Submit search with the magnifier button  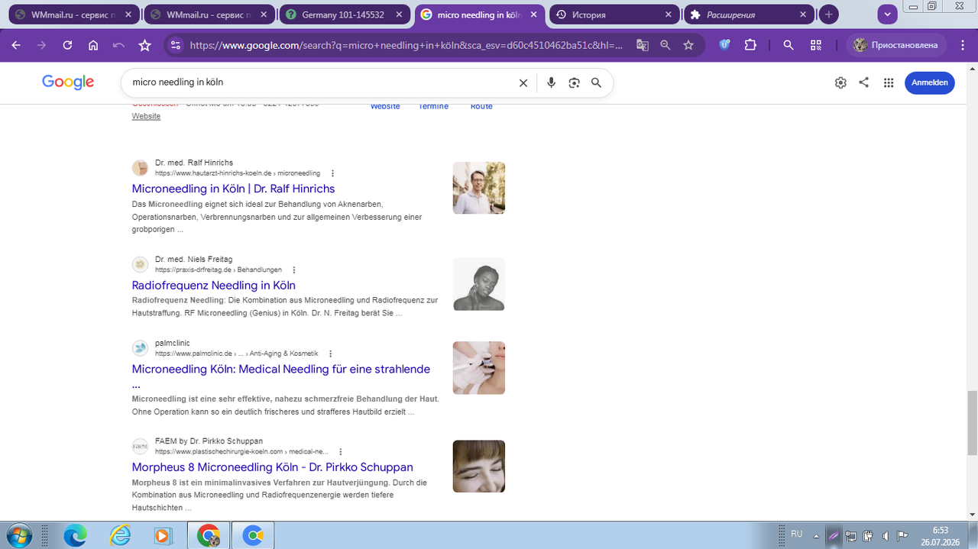coord(596,82)
